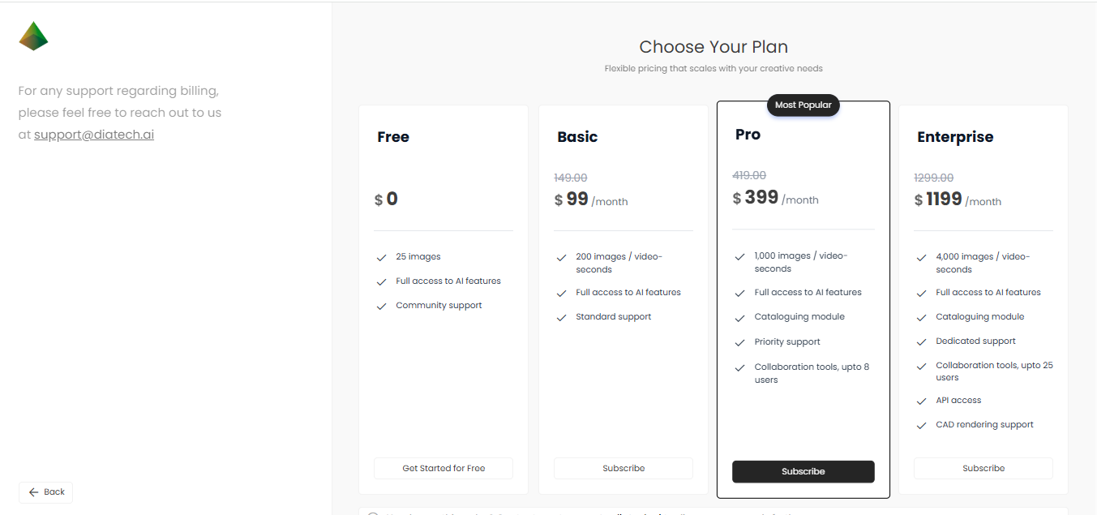The height and width of the screenshot is (515, 1097).
Task: Subscribe to the Pro plan
Action: tap(803, 471)
